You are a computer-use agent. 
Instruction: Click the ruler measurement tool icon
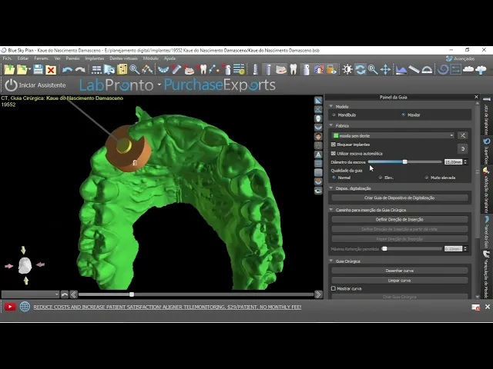click(x=414, y=69)
